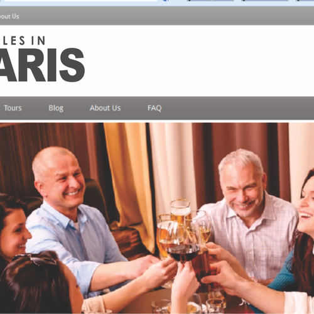Go to the Blog page
314x314 pixels.
pos(56,108)
